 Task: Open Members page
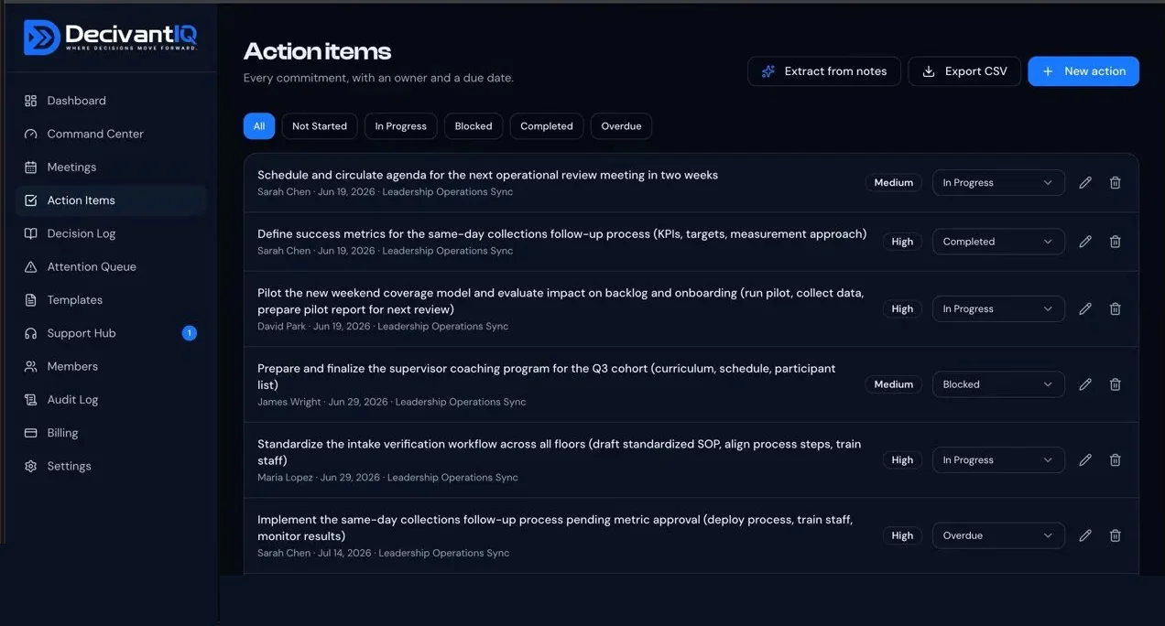click(x=110, y=366)
